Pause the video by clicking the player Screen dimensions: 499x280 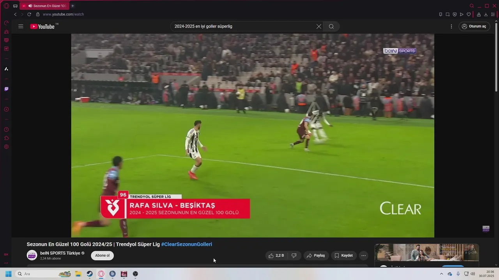point(253,135)
